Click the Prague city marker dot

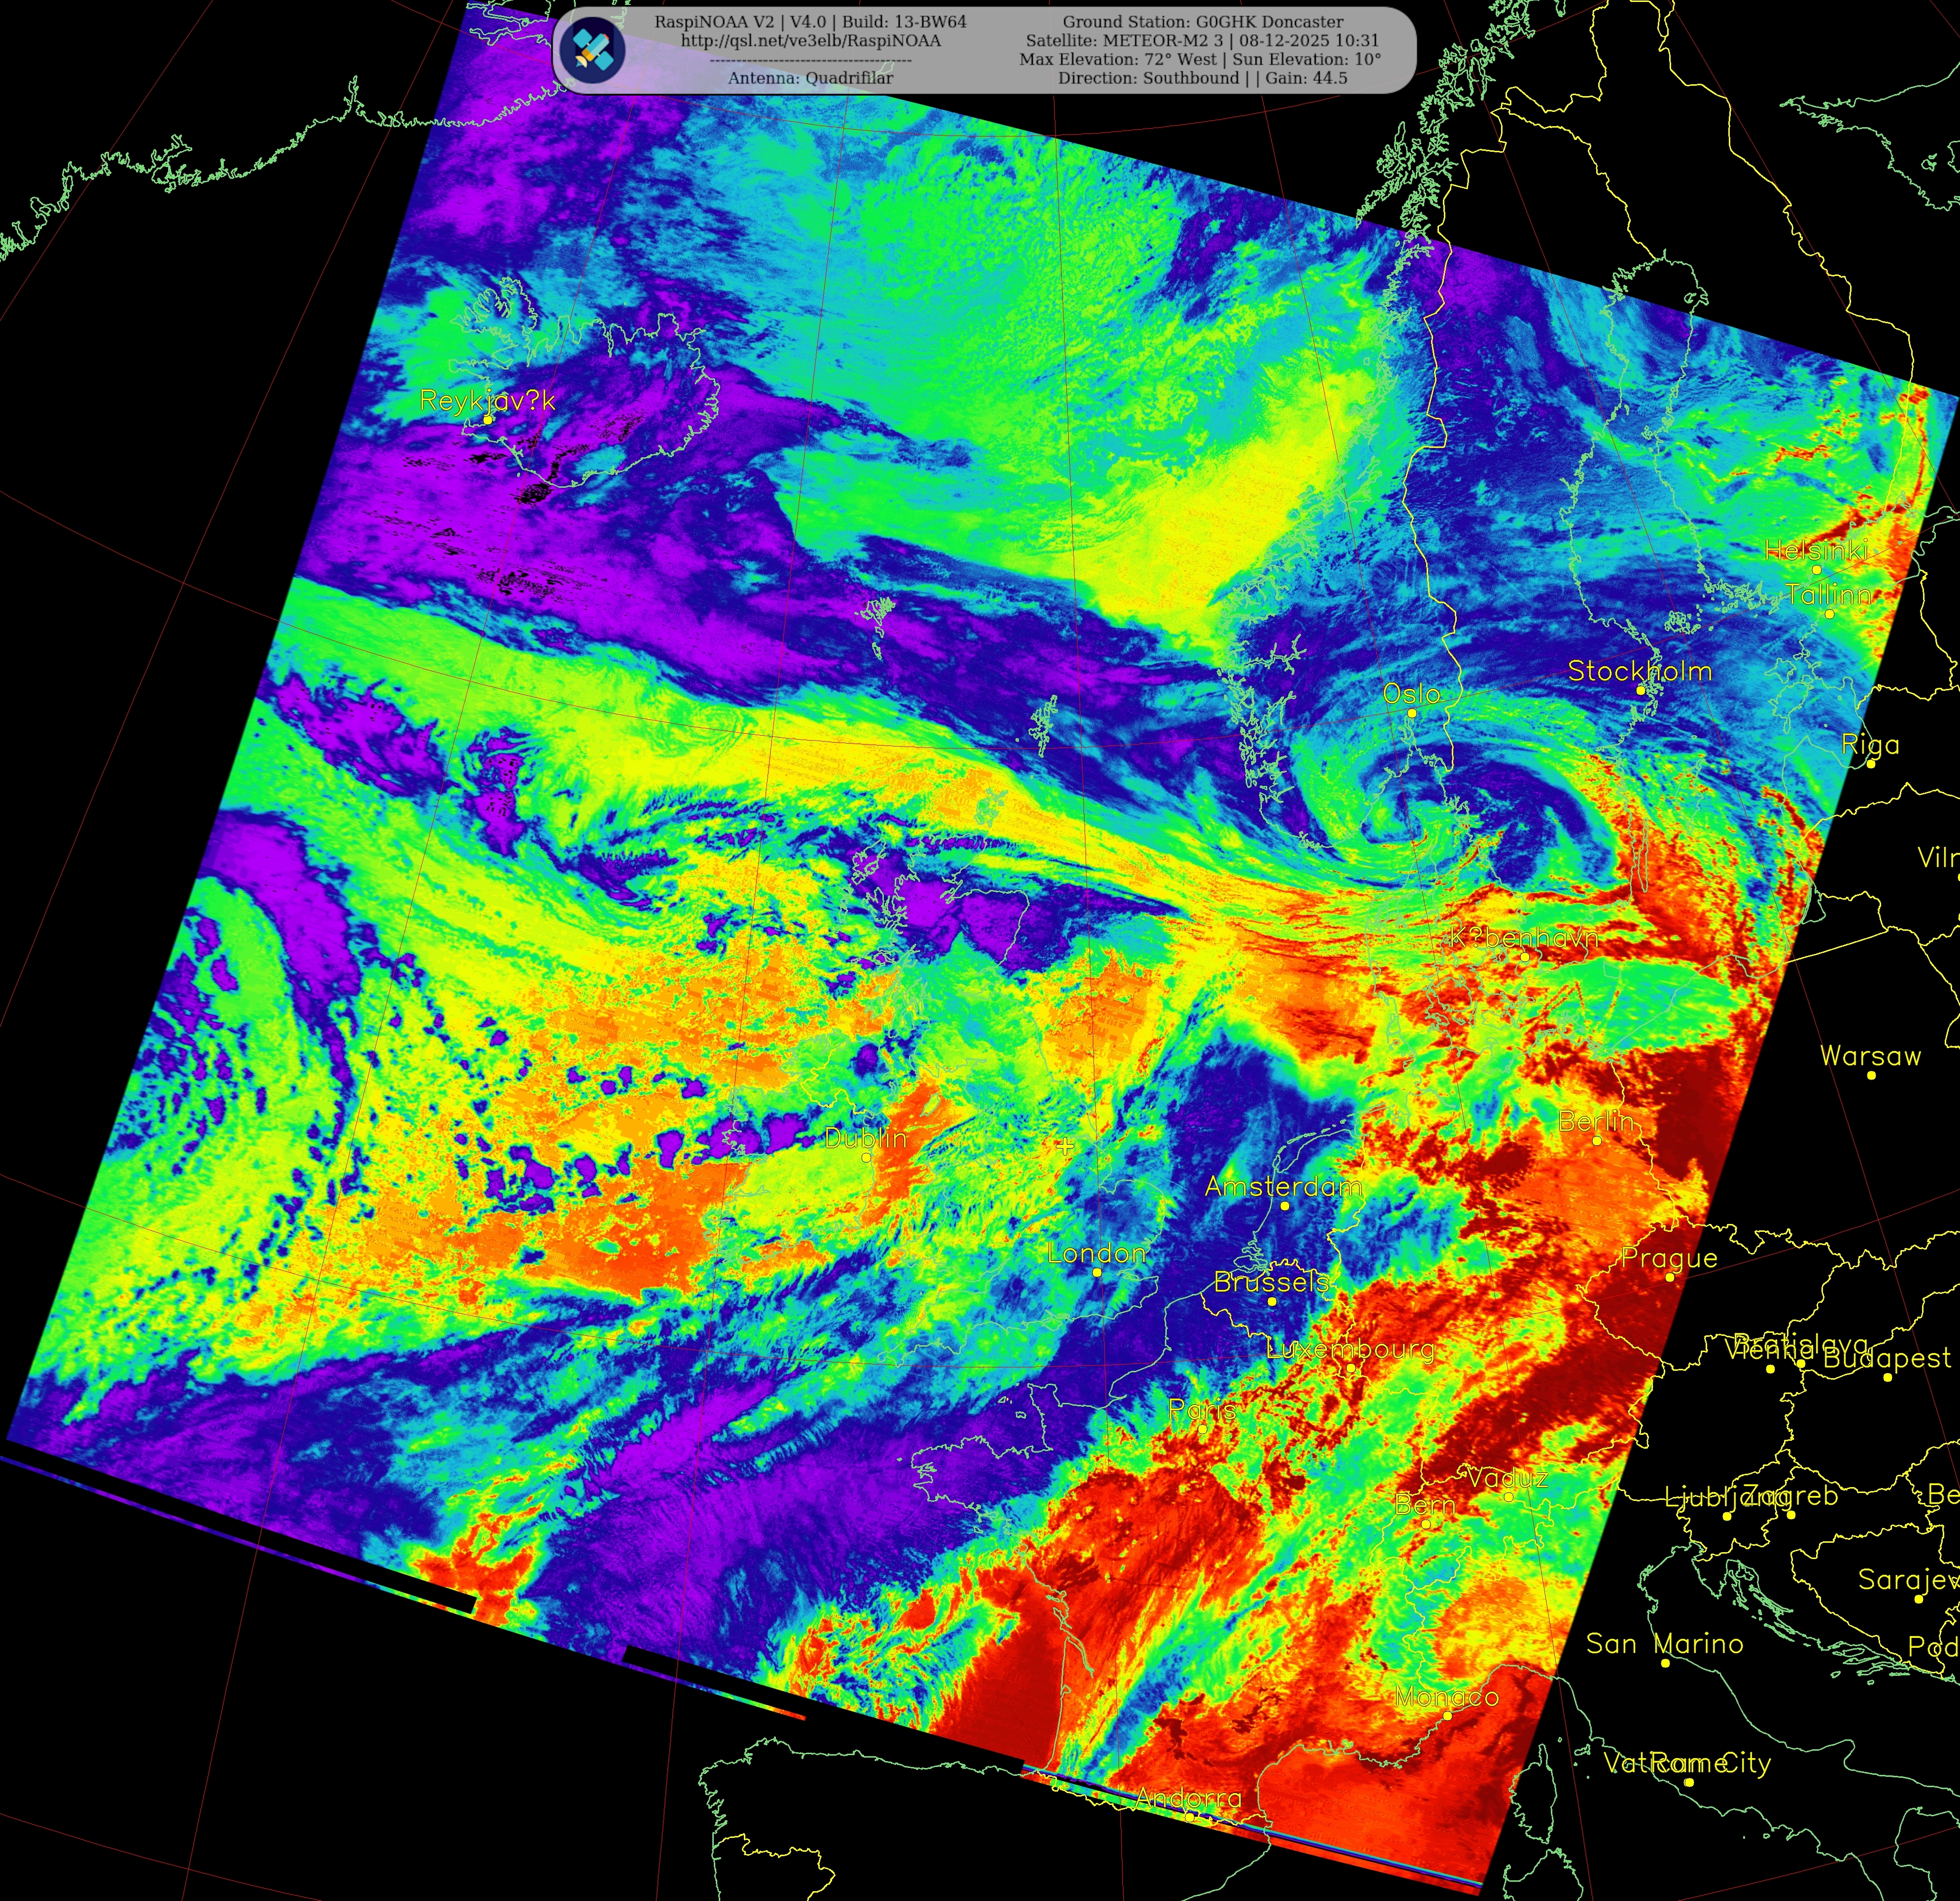pos(1669,1277)
